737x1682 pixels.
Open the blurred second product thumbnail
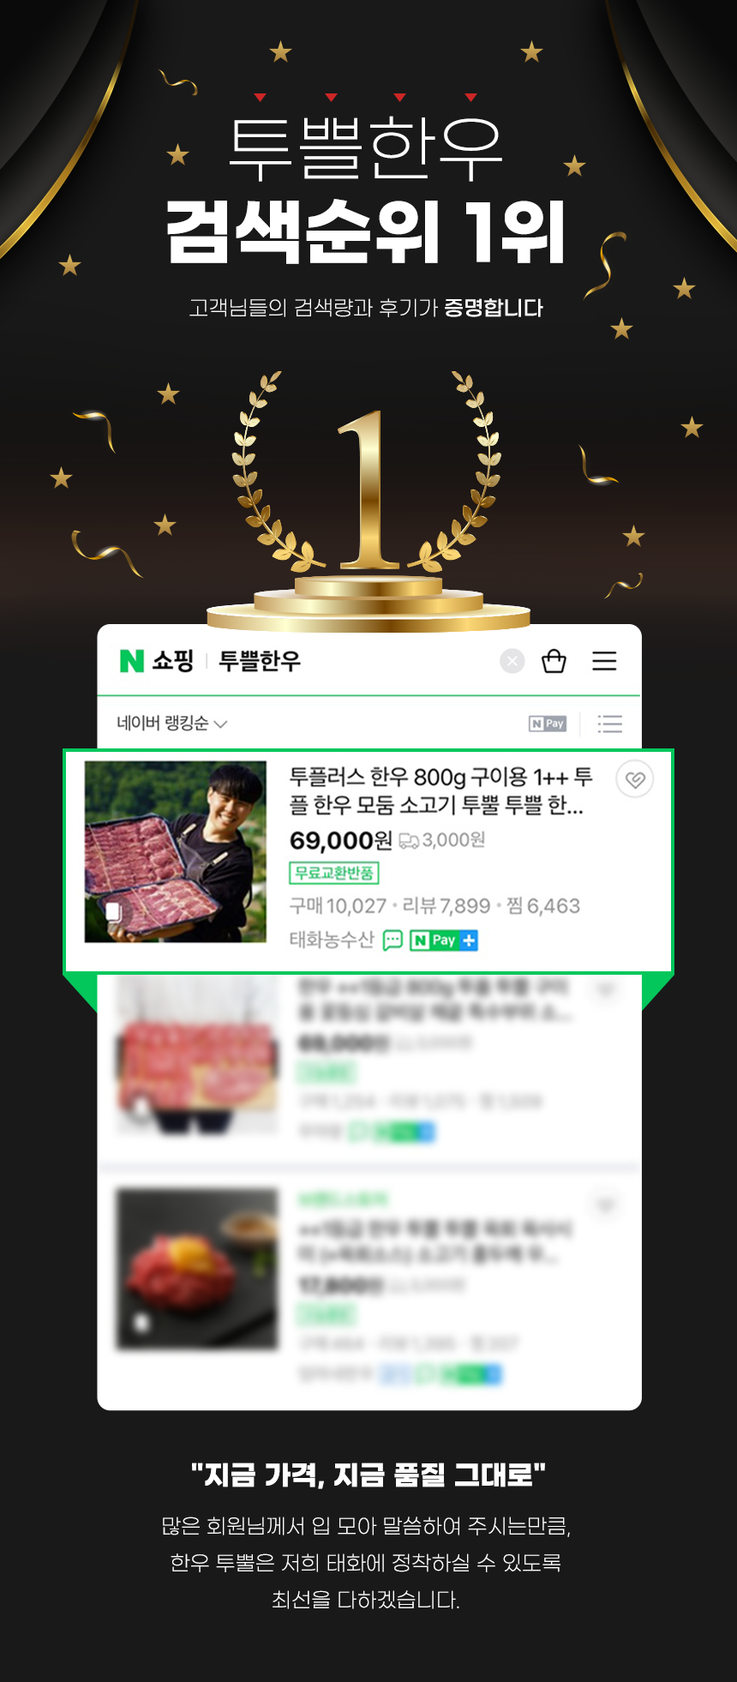(x=198, y=1056)
